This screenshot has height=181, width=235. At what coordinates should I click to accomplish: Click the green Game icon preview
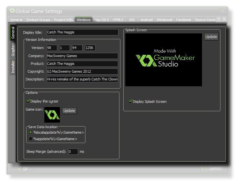52,115
